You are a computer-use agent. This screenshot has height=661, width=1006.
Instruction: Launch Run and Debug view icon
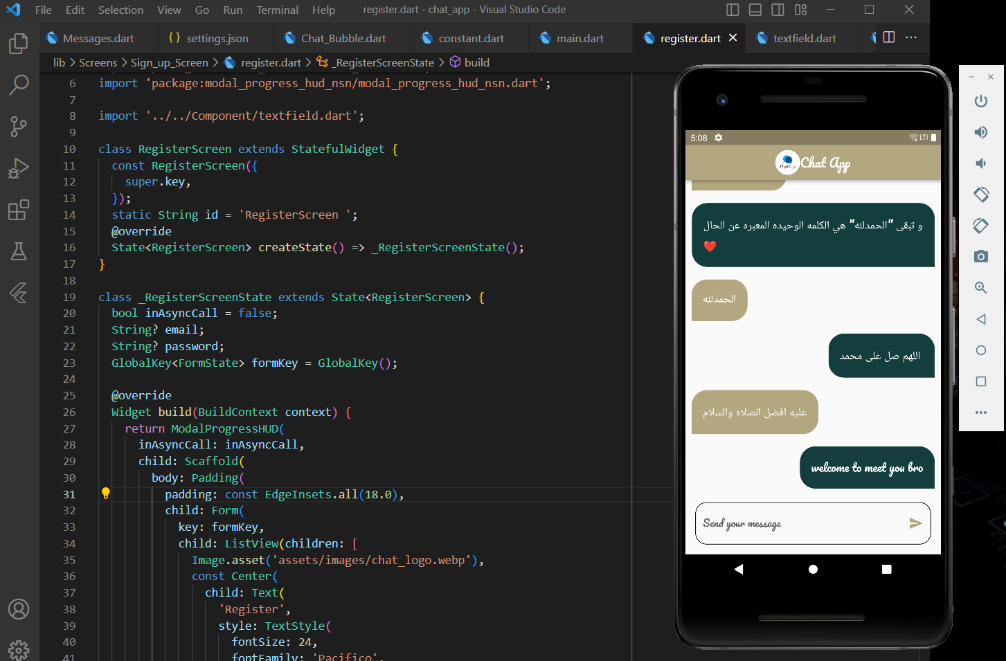point(20,167)
